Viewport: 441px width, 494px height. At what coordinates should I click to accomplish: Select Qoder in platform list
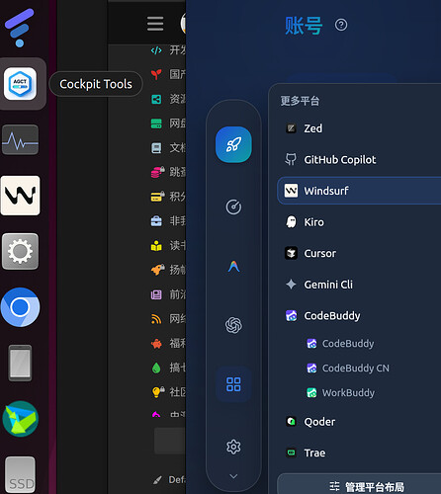coord(359,422)
